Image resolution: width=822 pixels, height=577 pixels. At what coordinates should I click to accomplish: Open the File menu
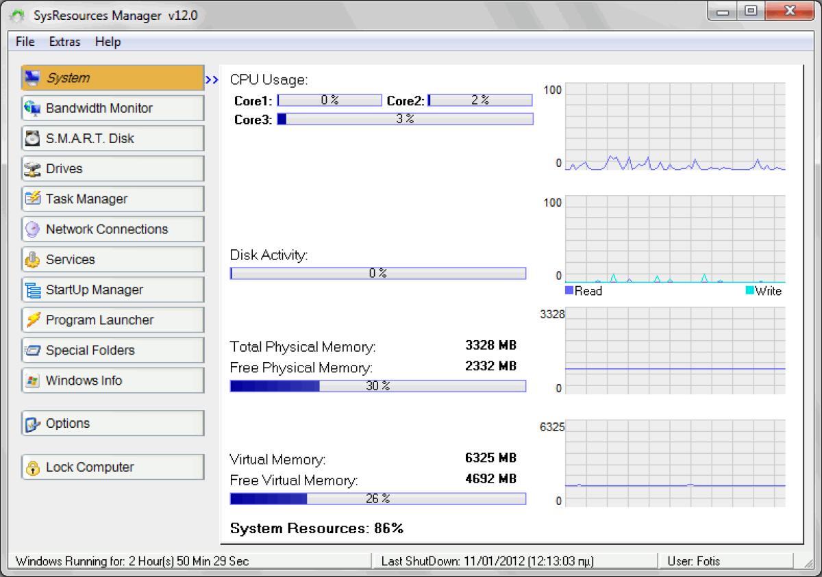24,42
